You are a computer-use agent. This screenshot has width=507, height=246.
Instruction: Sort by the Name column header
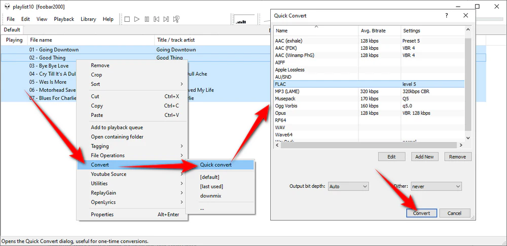(x=316, y=31)
